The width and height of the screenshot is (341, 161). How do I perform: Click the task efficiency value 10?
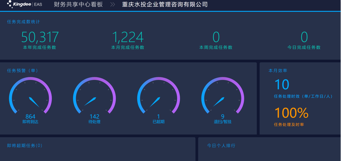pyautogui.click(x=282, y=85)
